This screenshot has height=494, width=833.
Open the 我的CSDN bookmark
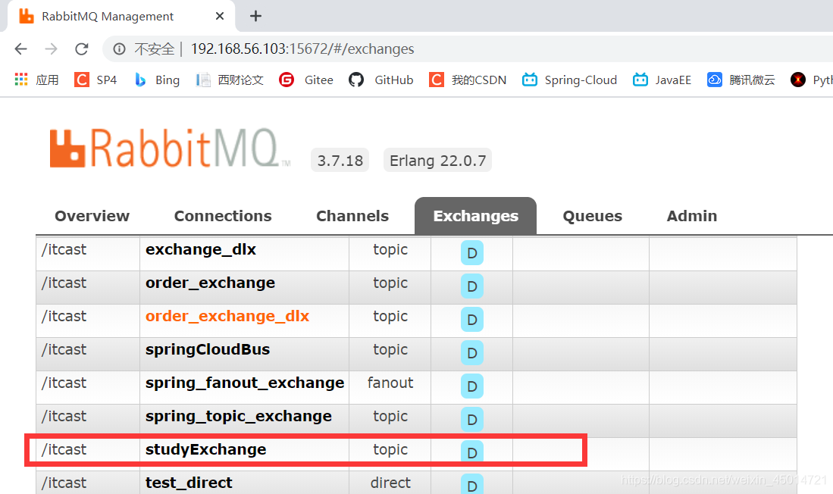click(468, 80)
